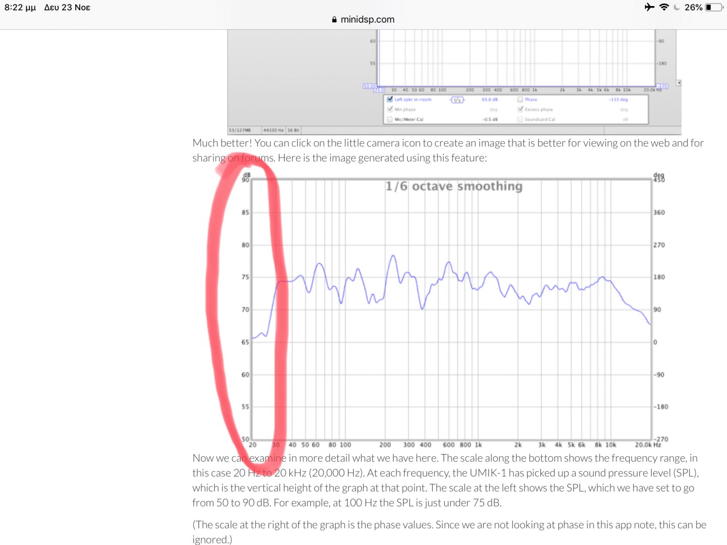The image size is (727, 545).
Task: Click the -270 phase axis limit box
Action: [x=662, y=86]
